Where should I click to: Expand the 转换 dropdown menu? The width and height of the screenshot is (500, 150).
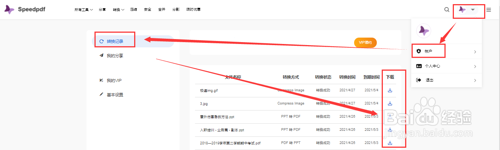(119, 10)
